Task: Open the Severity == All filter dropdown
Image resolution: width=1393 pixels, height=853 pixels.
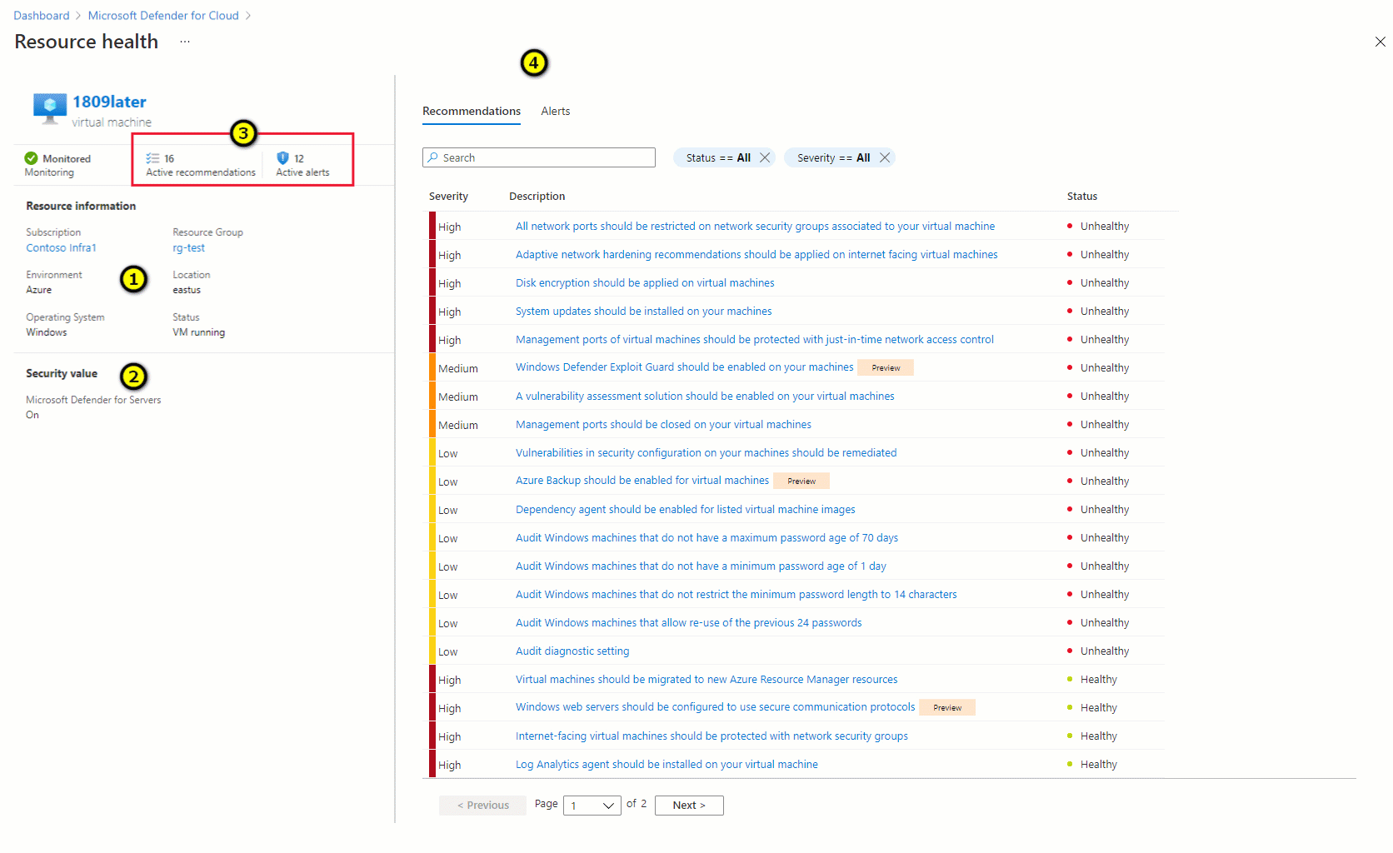Action: (x=833, y=157)
